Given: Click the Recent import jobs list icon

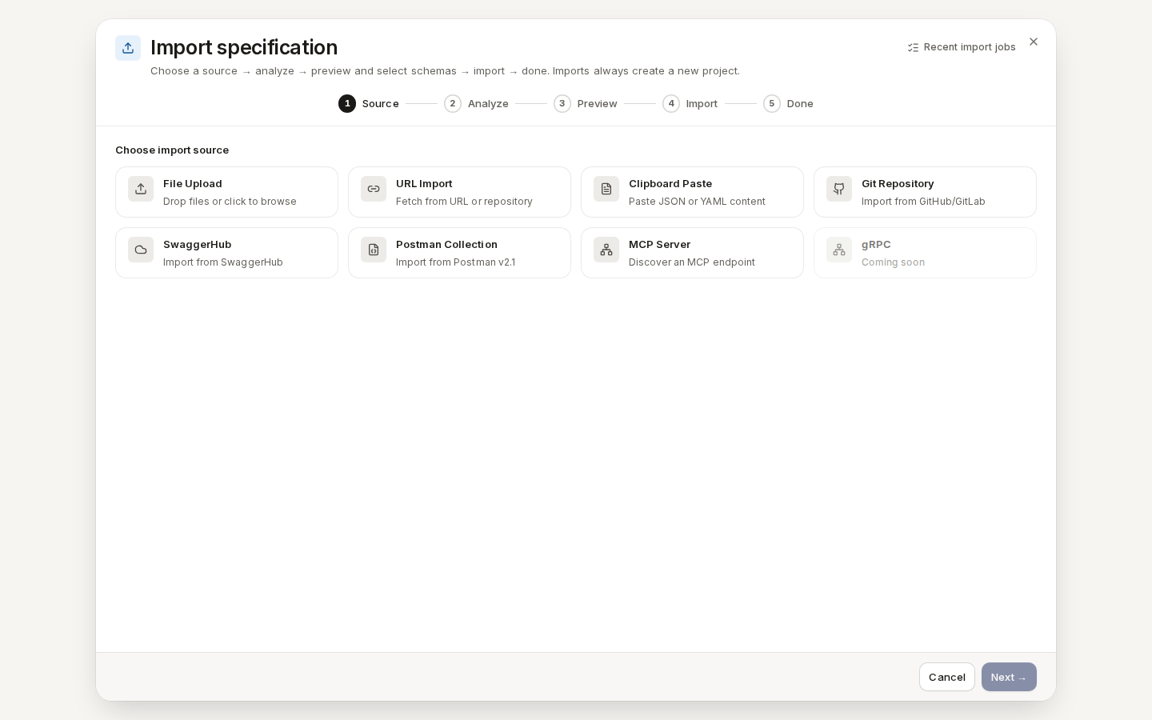Looking at the screenshot, I should (x=913, y=47).
